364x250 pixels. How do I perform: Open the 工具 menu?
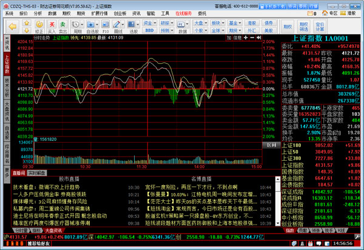coord(165,13)
